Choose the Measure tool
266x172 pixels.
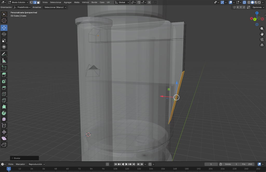pyautogui.click(x=4, y=61)
